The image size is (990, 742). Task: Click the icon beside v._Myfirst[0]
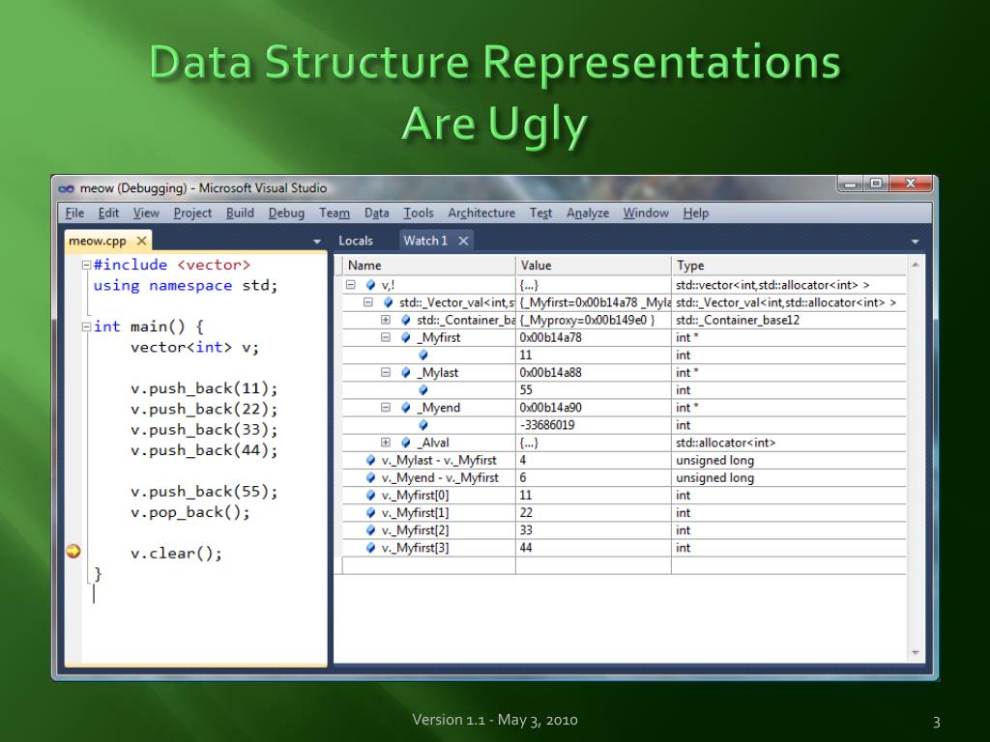coord(370,496)
